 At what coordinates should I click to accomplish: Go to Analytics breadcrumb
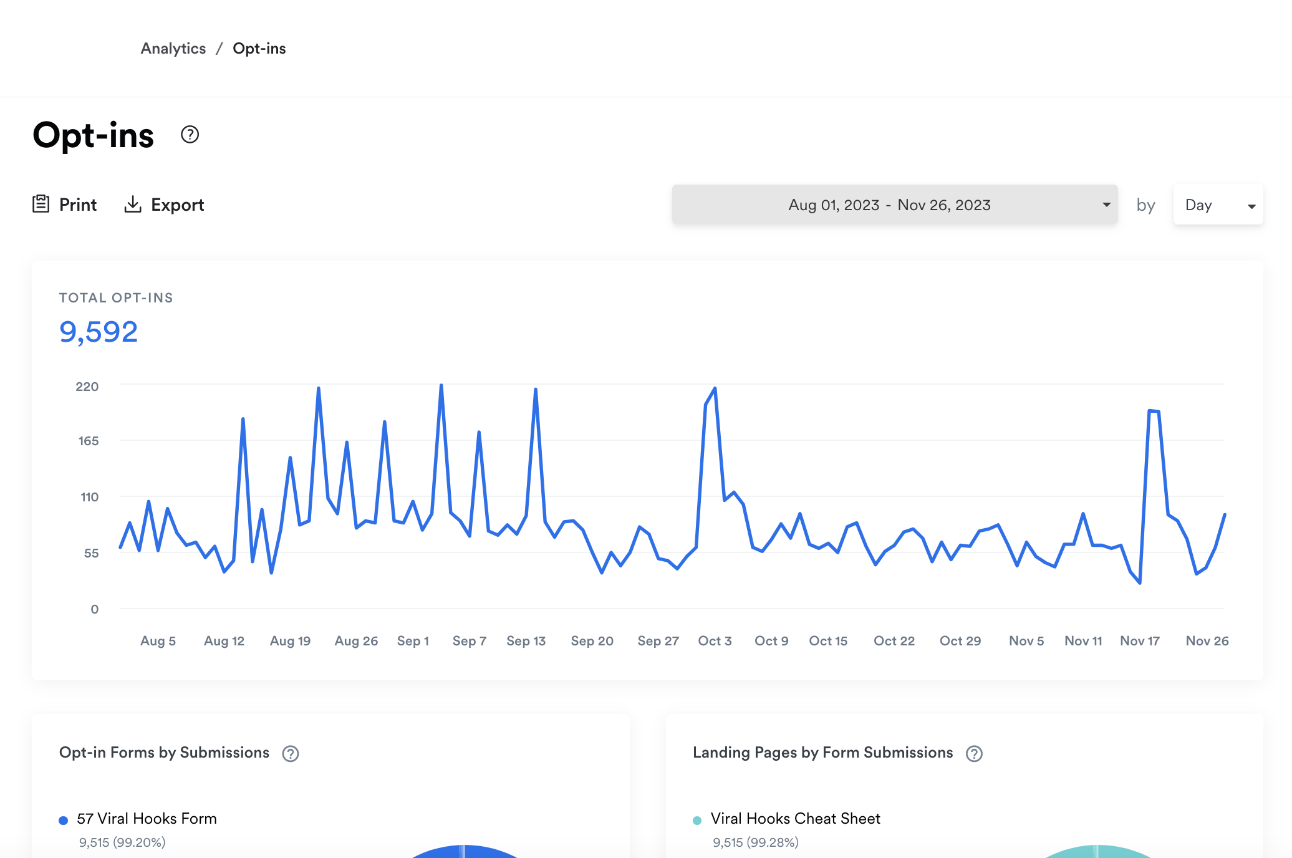(x=173, y=49)
